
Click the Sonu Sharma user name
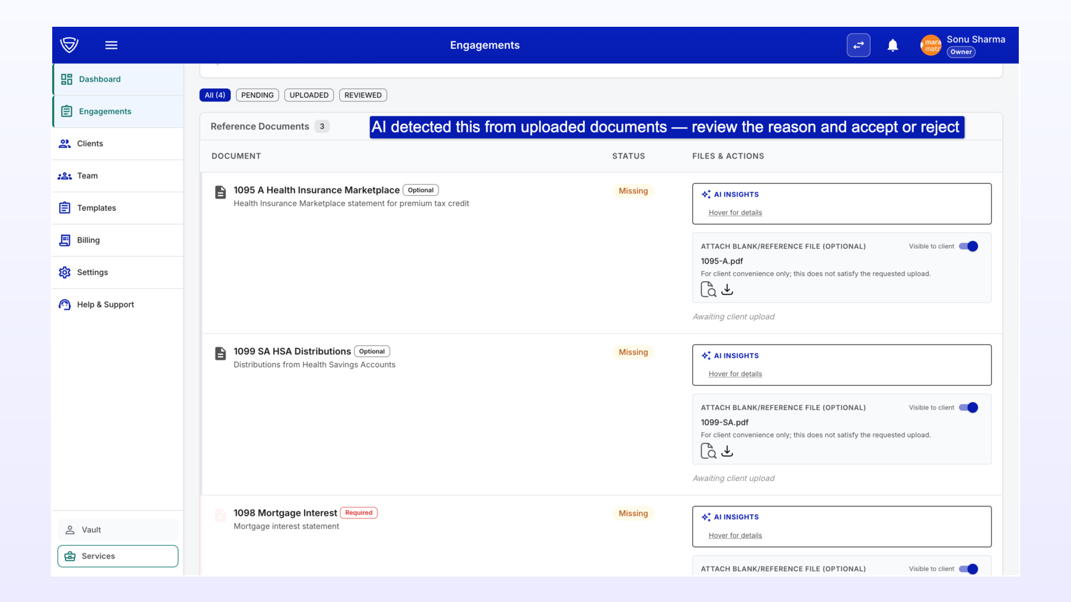975,39
